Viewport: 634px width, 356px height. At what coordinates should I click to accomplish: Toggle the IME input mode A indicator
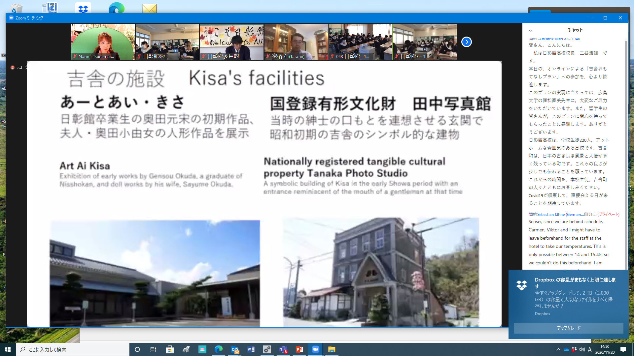pos(590,349)
